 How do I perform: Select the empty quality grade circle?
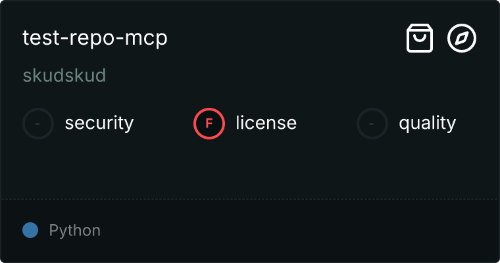(372, 124)
